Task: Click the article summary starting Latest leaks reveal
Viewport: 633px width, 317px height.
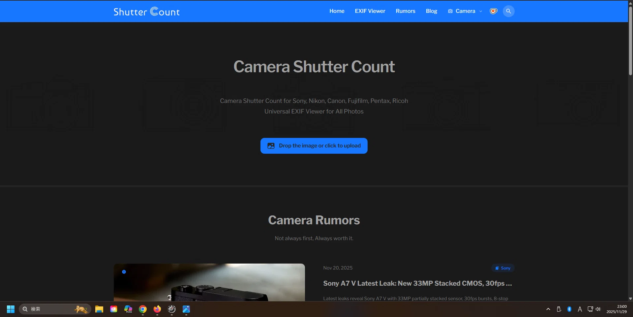Action: tap(415, 299)
